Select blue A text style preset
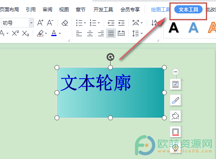Image resolution: width=216 pixels, height=159 pixels. (194, 28)
